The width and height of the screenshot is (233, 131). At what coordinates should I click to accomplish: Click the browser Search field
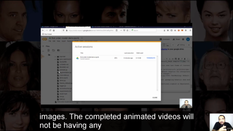tap(143, 30)
